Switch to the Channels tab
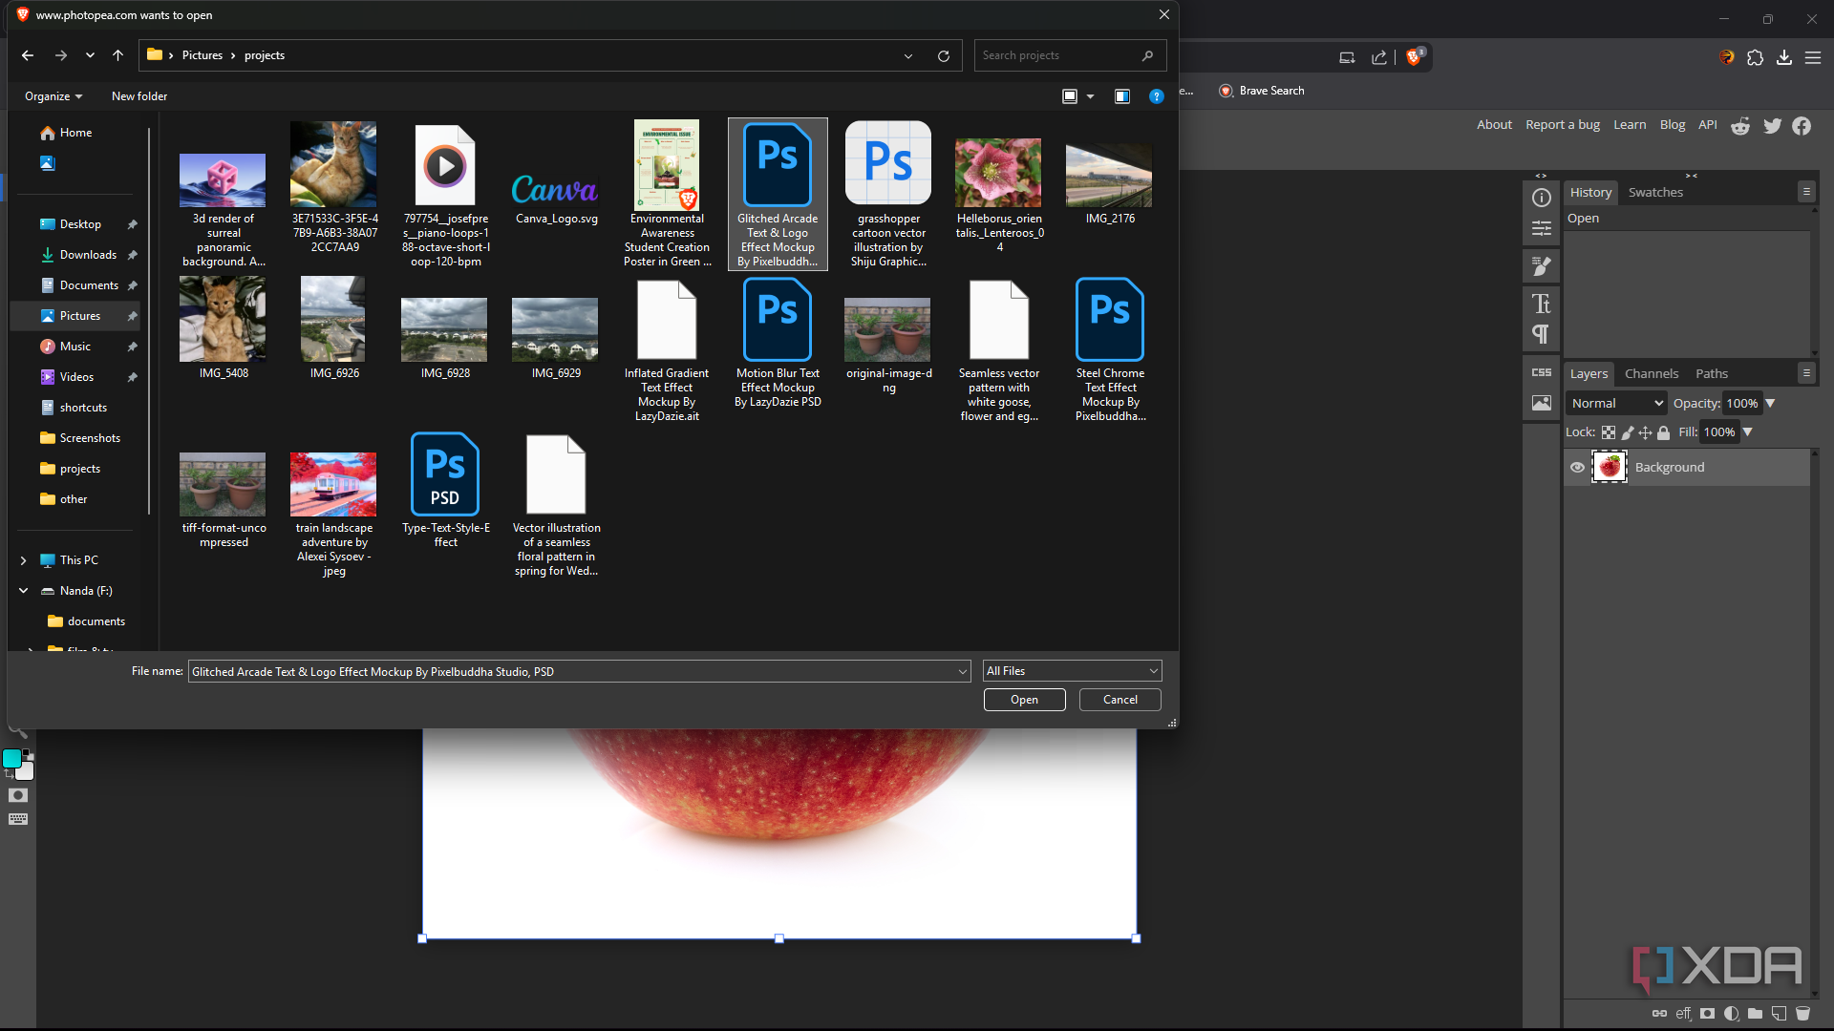 [1651, 374]
